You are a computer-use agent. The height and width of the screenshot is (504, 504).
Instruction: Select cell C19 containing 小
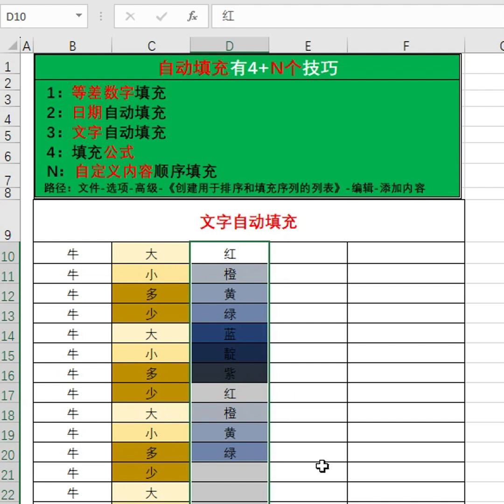(x=151, y=433)
